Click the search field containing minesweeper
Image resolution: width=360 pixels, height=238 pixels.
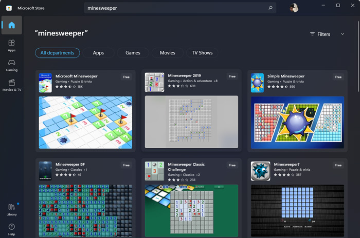pos(180,8)
